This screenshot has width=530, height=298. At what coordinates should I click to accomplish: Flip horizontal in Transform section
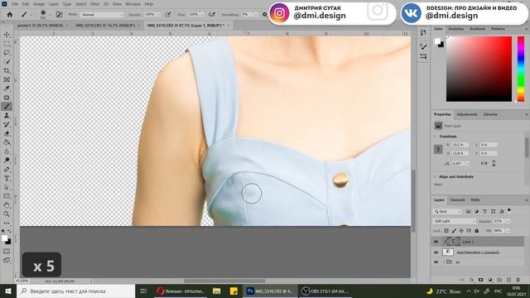tap(484, 163)
